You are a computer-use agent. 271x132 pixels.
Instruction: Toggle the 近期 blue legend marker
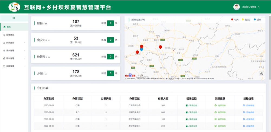(x=254, y=20)
